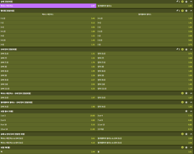Select Phillies handicap (+1.5) at 1.35
The height and width of the screenshot is (154, 194).
click(145, 18)
